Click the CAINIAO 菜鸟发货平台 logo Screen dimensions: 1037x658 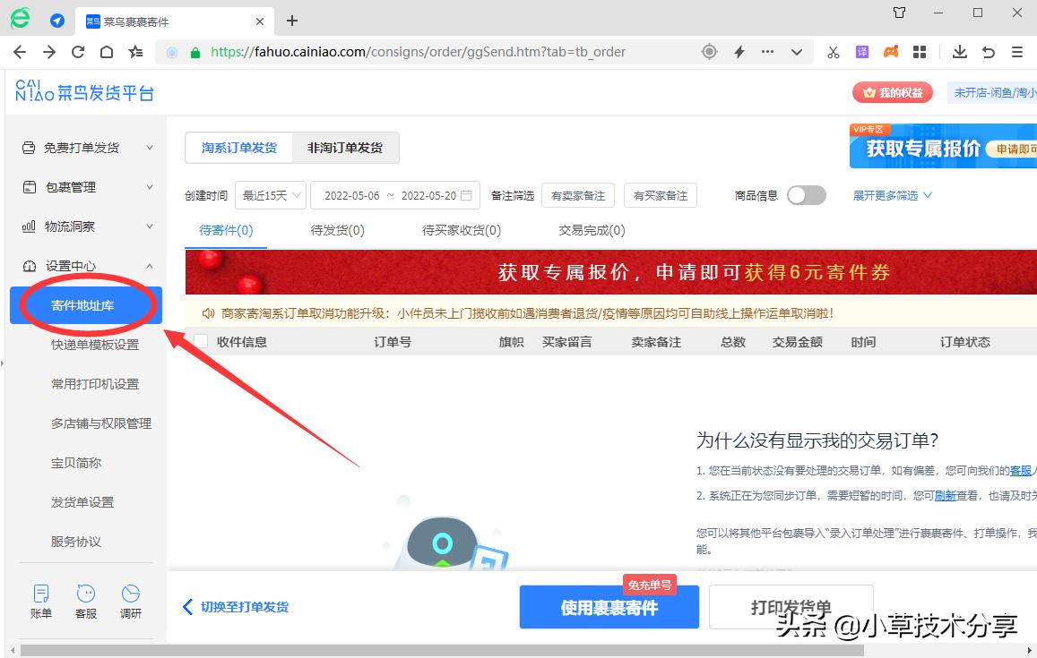[x=85, y=92]
